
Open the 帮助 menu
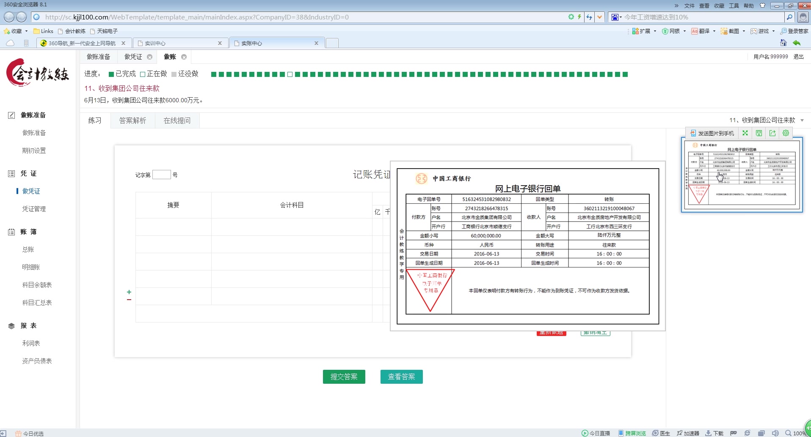click(x=749, y=5)
